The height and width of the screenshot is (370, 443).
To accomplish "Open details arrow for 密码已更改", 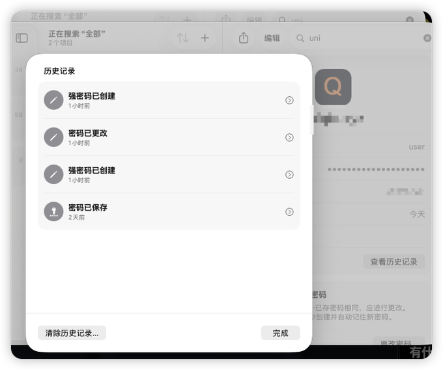I will [289, 137].
